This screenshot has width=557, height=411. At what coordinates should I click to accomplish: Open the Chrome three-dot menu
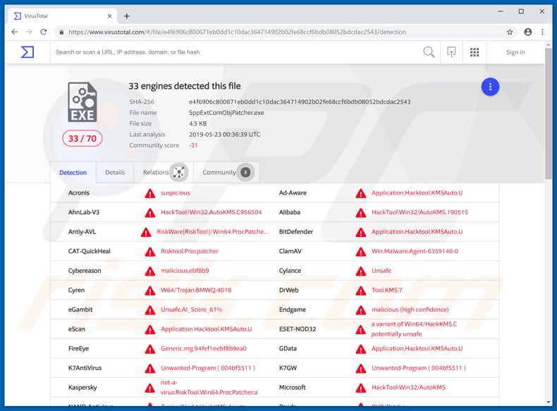click(542, 32)
